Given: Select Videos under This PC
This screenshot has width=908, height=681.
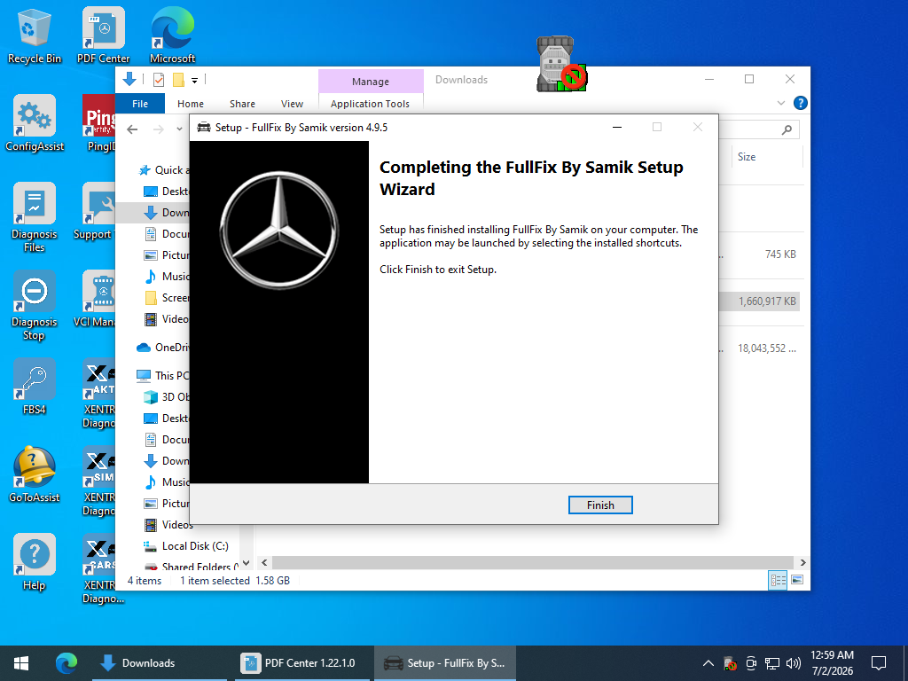Looking at the screenshot, I should (168, 525).
